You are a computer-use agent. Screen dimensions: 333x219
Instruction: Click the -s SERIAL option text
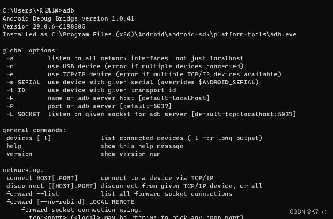[x=23, y=82]
